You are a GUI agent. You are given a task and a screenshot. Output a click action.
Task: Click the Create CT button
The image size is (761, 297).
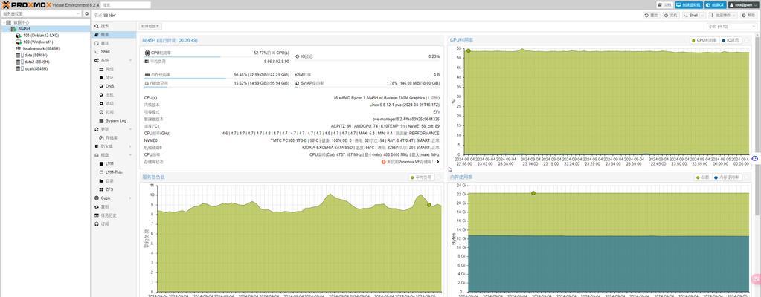coord(716,5)
